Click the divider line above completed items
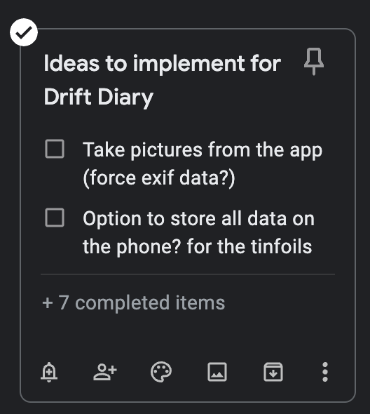The height and width of the screenshot is (414, 370). coord(188,274)
